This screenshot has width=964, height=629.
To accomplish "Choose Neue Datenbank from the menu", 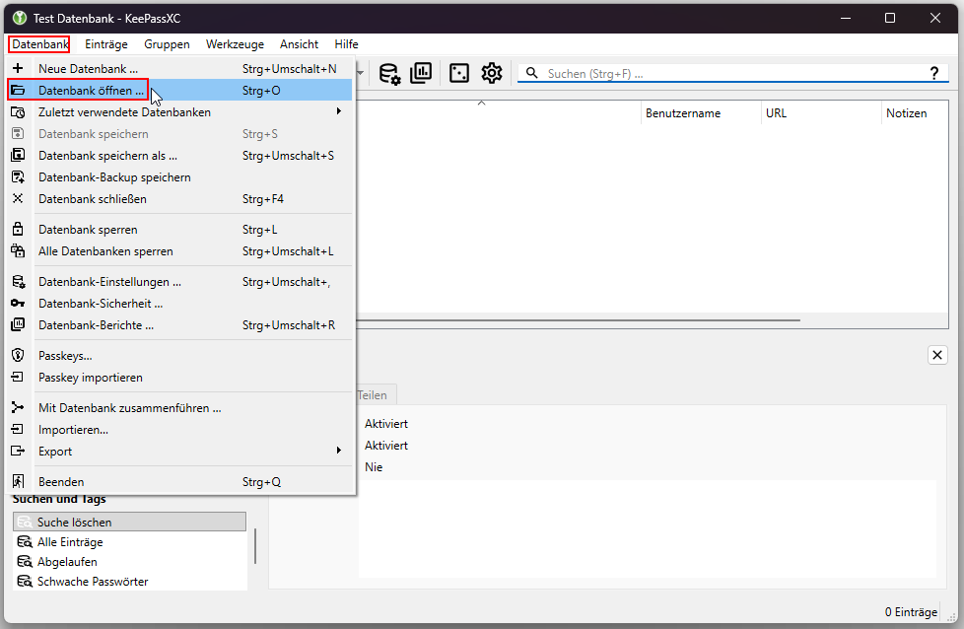I will pyautogui.click(x=180, y=69).
